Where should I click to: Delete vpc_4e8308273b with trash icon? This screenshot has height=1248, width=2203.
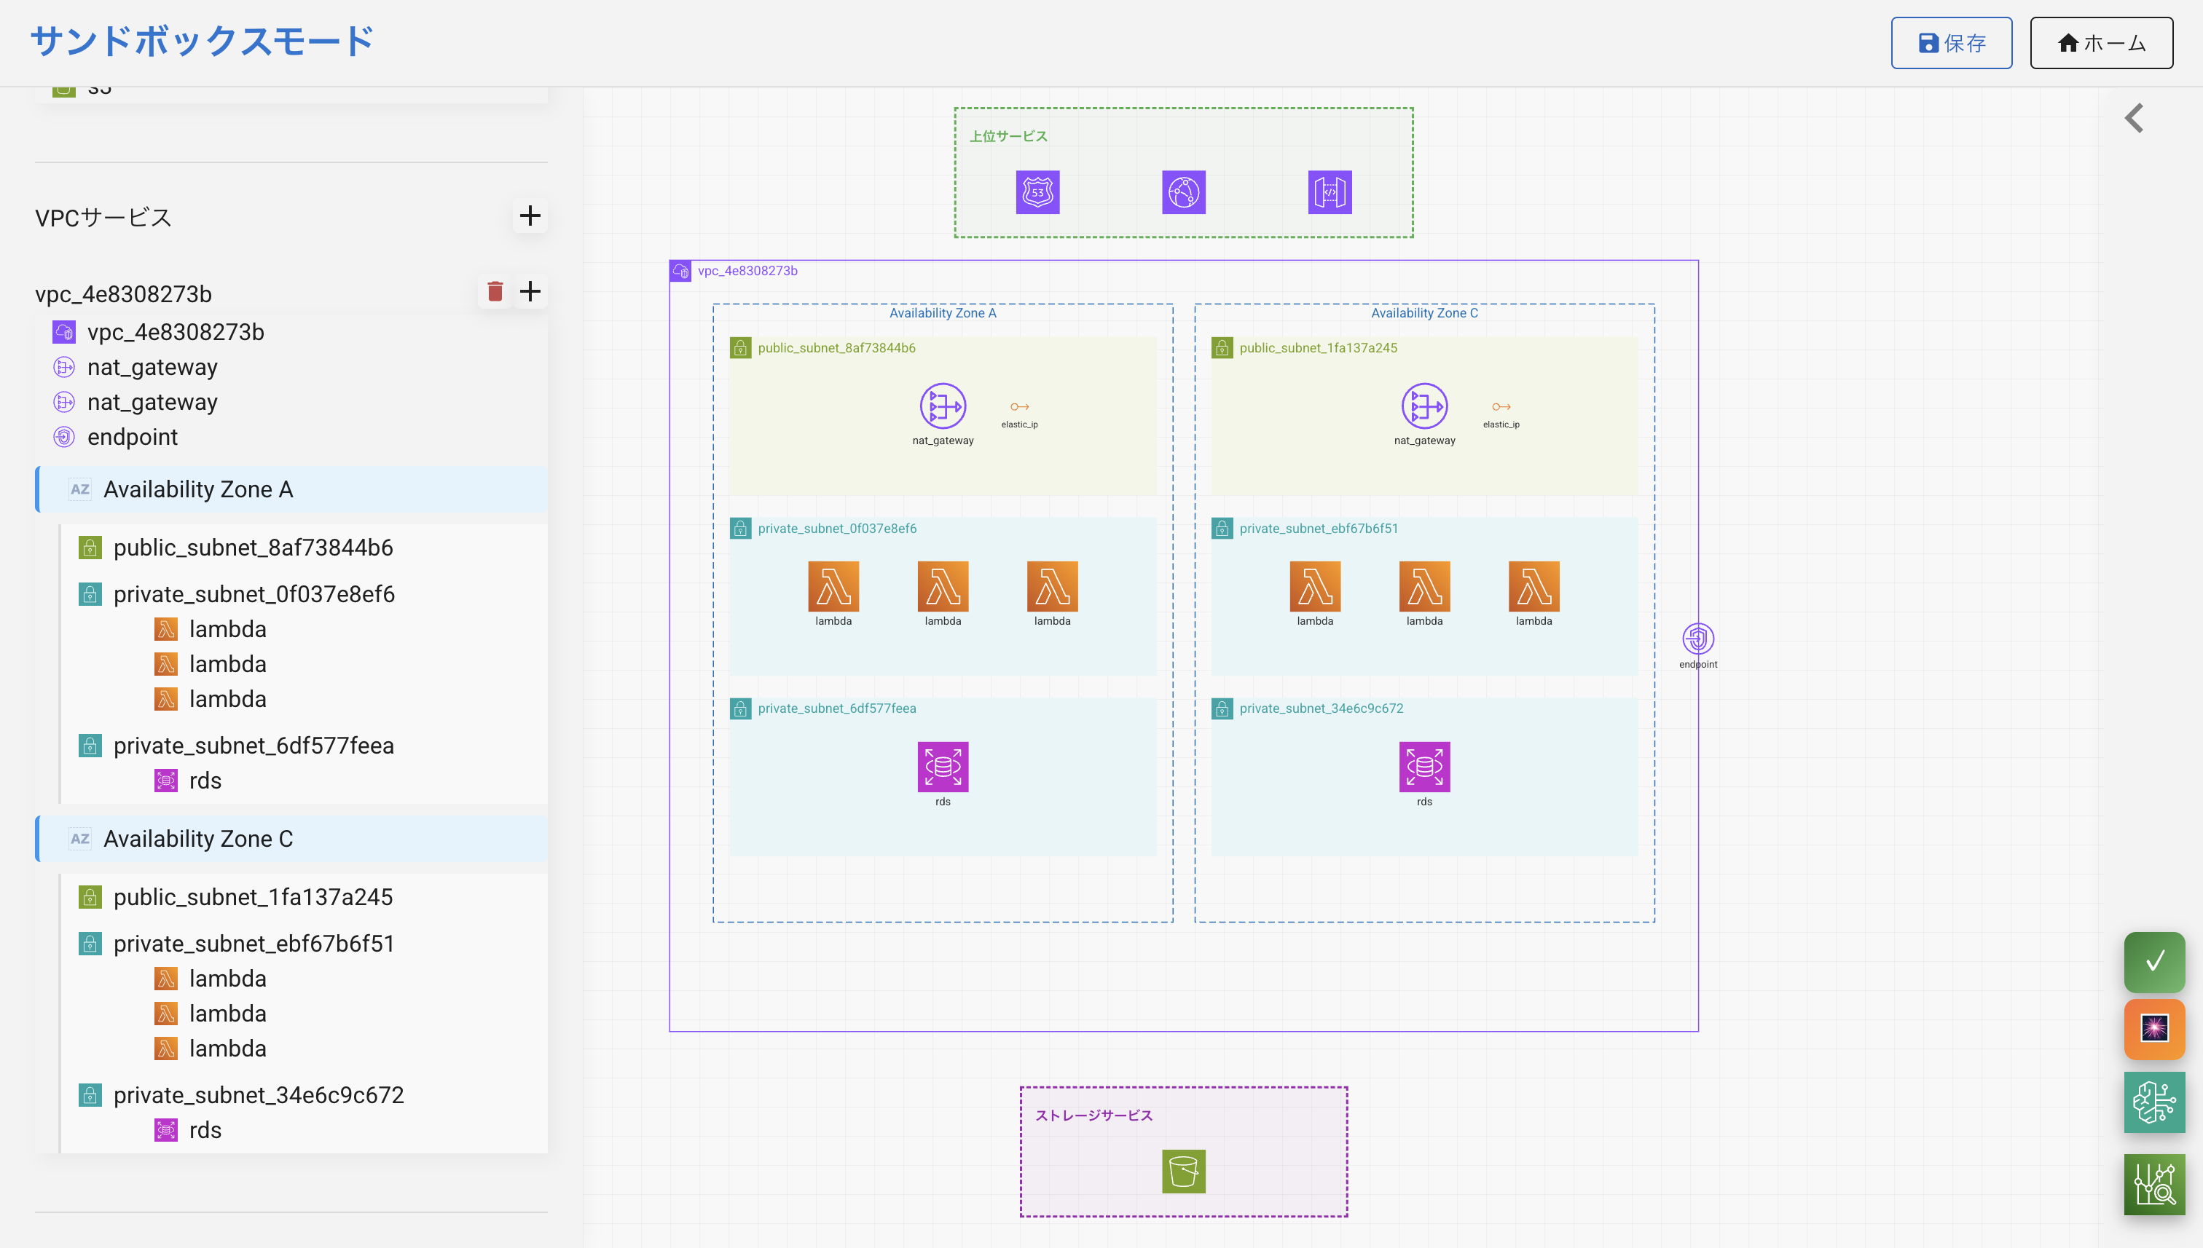[x=495, y=291]
